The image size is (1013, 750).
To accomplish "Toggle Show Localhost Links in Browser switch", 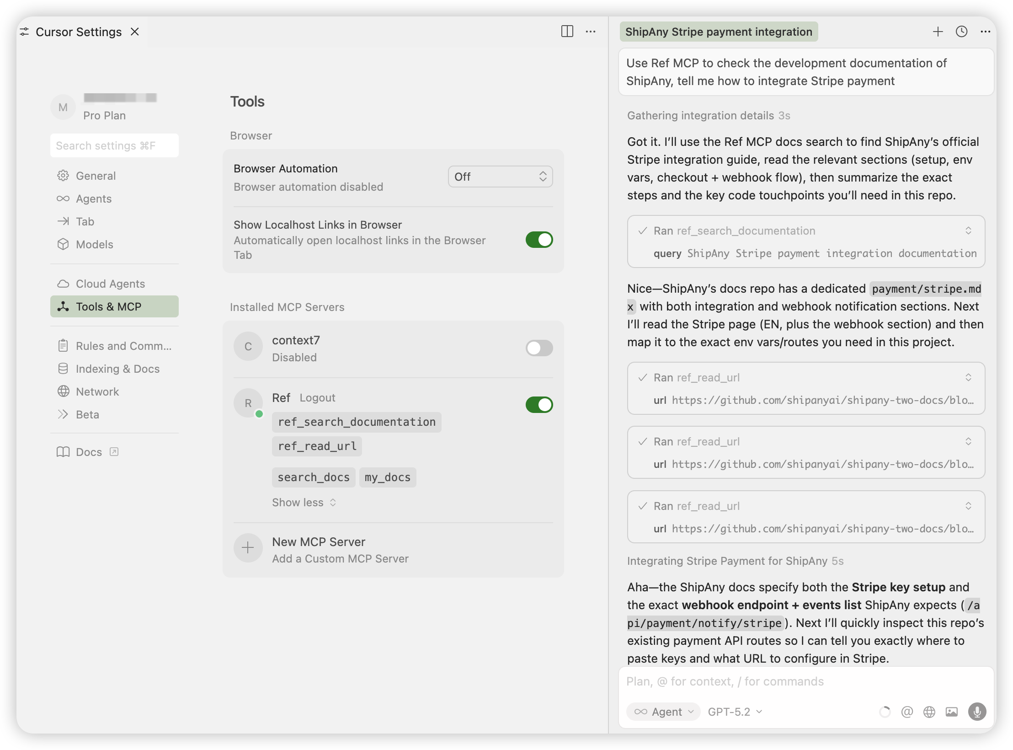I will pos(539,240).
